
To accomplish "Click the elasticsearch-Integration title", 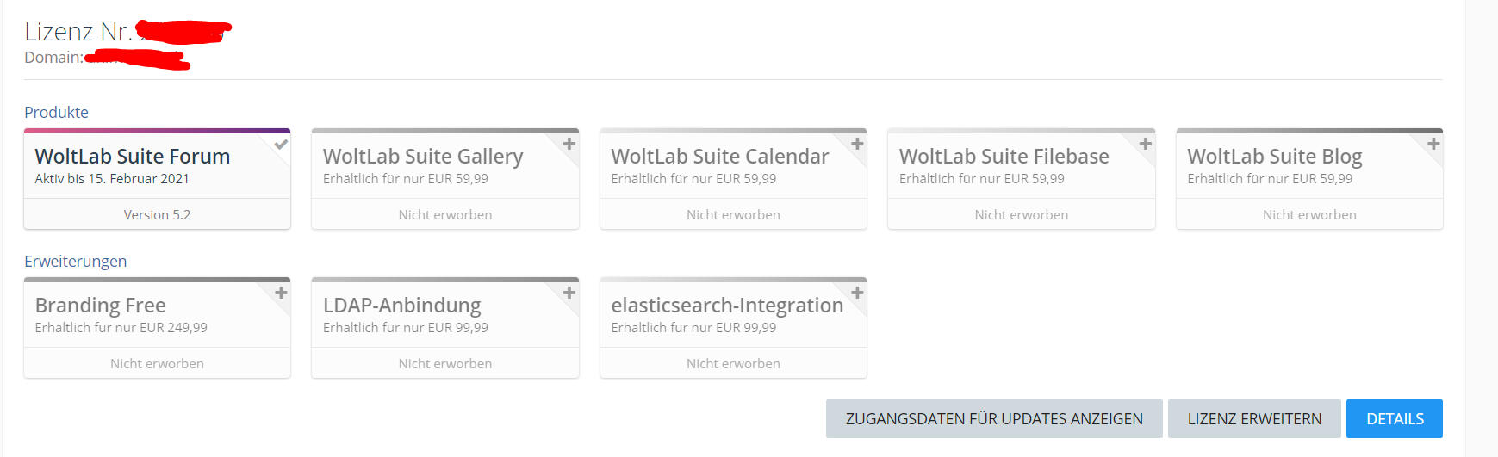I will (727, 306).
